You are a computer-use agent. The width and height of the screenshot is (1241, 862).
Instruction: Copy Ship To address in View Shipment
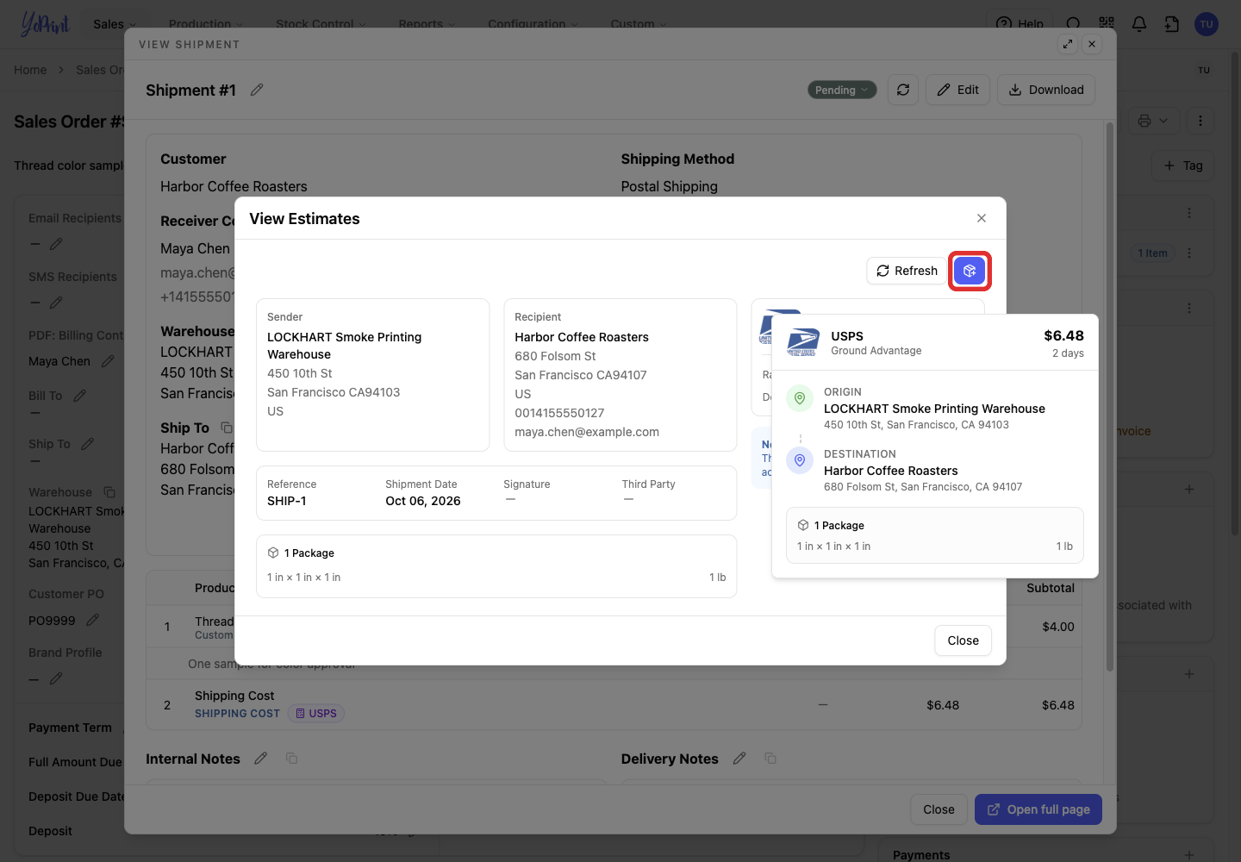227,428
